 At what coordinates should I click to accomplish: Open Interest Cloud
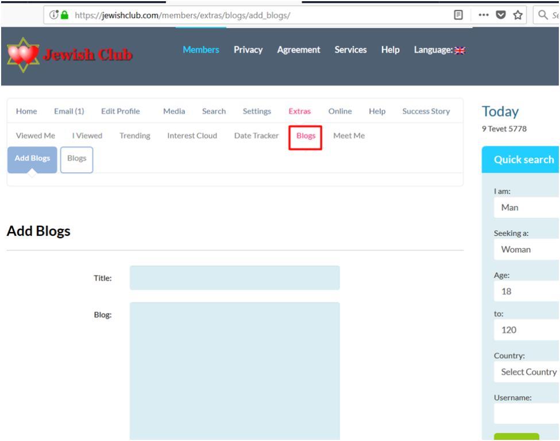[192, 136]
